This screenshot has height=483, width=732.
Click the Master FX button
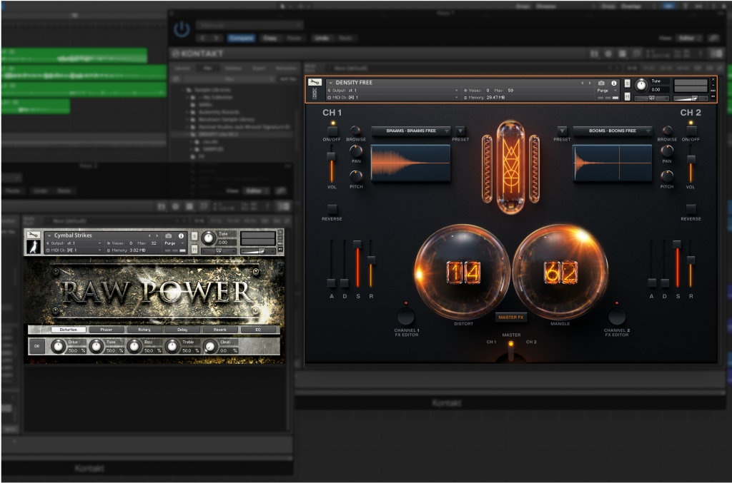point(510,317)
